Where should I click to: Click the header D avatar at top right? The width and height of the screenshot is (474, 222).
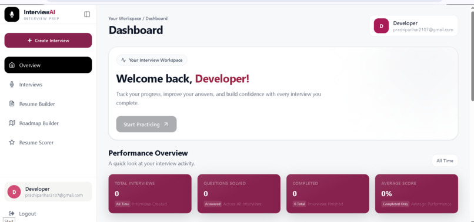pos(381,26)
